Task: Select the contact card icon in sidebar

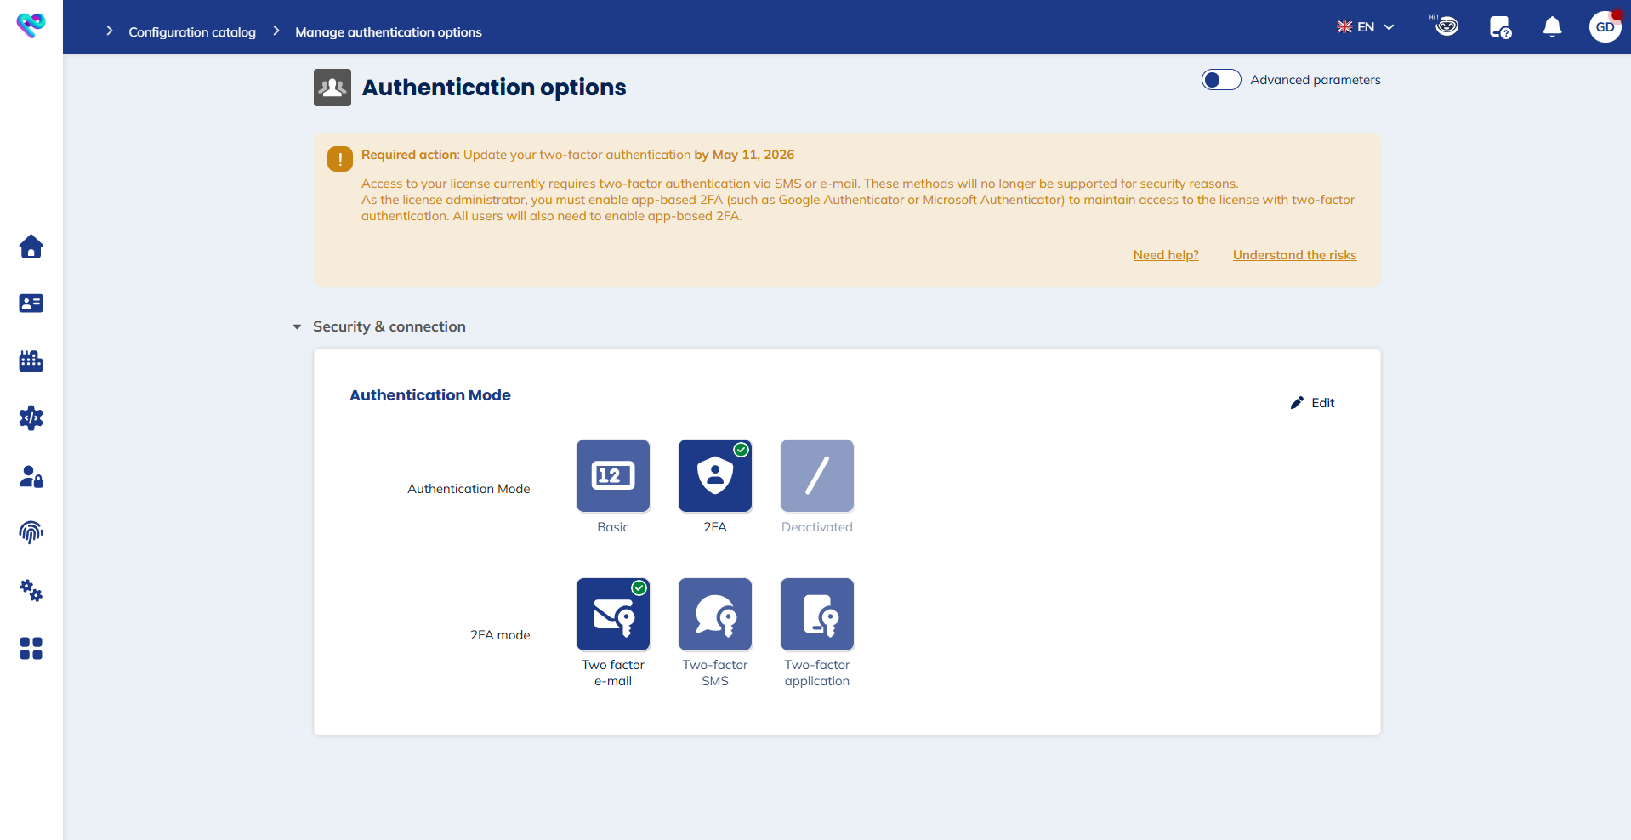Action: coord(31,304)
